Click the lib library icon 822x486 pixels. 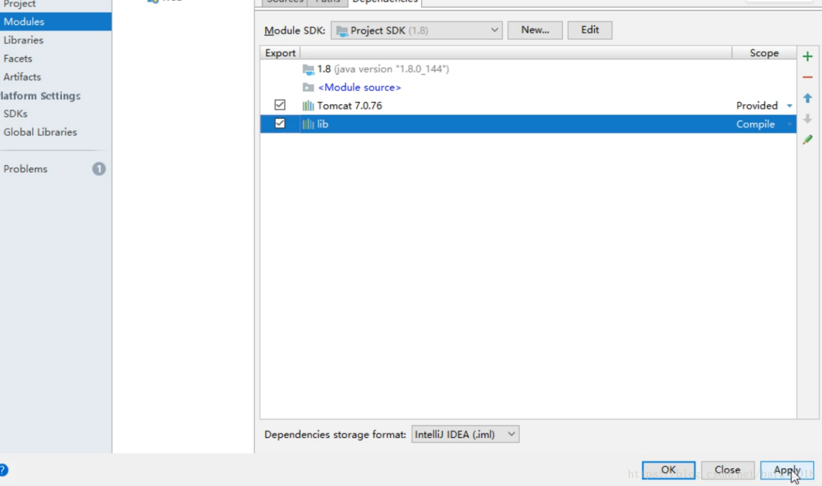point(308,124)
